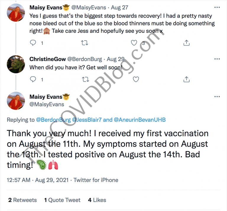Open Maisy Evans' avatar on main tweet
Viewport: 227px width, 211px height.
(15, 101)
